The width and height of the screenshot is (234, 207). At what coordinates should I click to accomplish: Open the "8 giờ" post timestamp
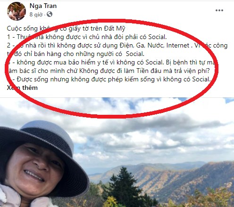[36, 15]
